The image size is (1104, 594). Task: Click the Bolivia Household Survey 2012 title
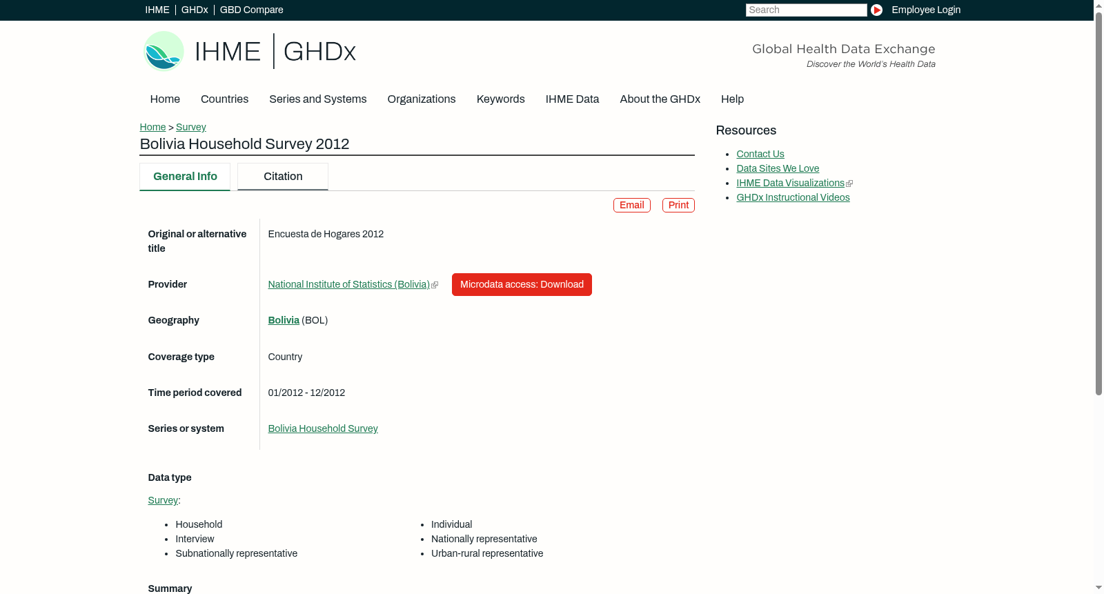(x=244, y=143)
